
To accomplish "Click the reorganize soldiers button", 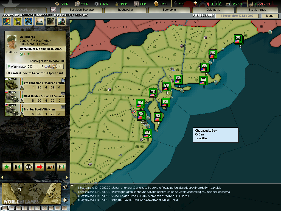I will tap(18, 167).
